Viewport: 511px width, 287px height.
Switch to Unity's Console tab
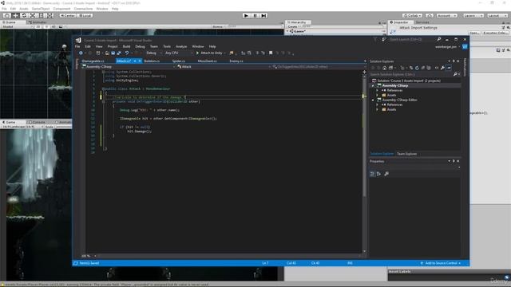tap(37, 122)
